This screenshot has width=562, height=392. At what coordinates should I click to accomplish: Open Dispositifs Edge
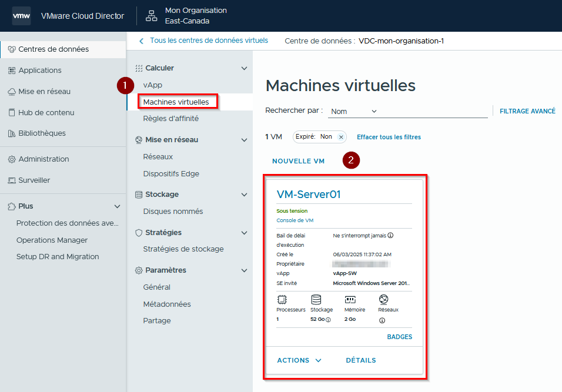pos(171,174)
